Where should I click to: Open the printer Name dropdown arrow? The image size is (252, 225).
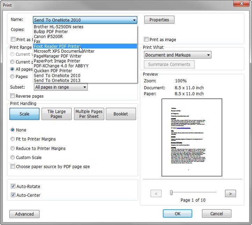click(134, 20)
